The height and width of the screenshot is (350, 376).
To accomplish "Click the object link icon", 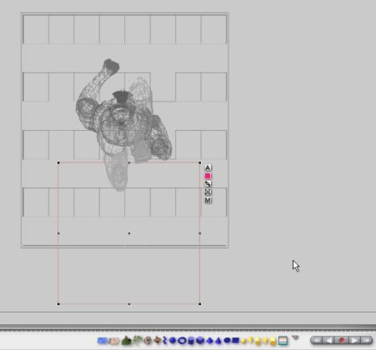I will point(208,183).
